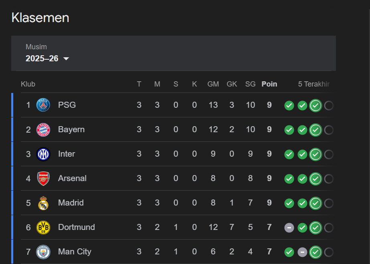Click the Man City crest

coord(43,252)
